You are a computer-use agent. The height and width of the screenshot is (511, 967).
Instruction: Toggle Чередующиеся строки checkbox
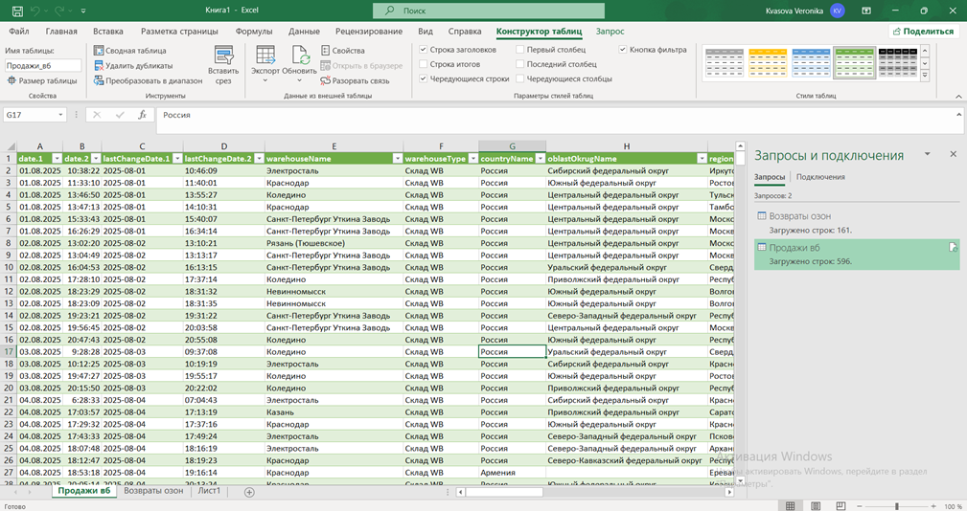423,78
